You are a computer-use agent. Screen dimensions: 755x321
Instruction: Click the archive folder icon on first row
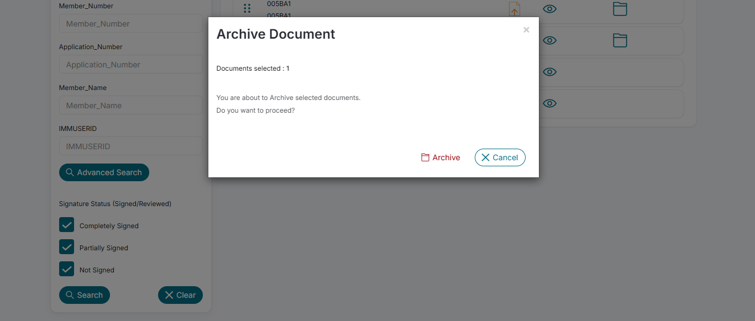pyautogui.click(x=620, y=9)
